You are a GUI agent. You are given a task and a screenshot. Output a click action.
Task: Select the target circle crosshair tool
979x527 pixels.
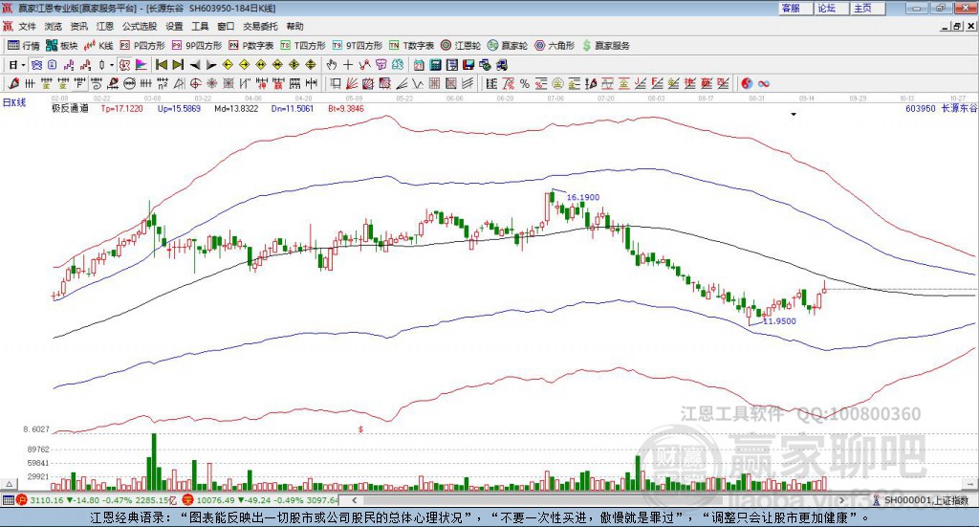(195, 83)
